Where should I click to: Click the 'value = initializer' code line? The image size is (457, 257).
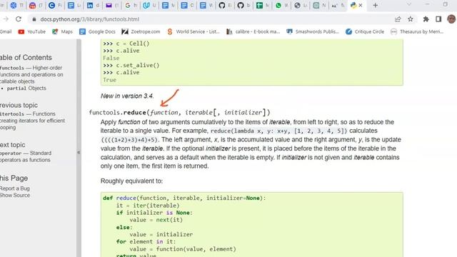pos(161,235)
